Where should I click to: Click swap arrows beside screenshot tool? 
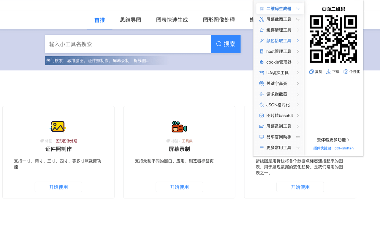(x=298, y=19)
